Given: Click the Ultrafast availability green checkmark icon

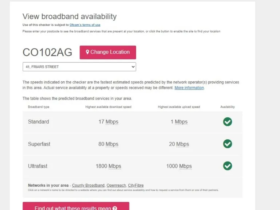Looking at the screenshot, I should point(227,166).
